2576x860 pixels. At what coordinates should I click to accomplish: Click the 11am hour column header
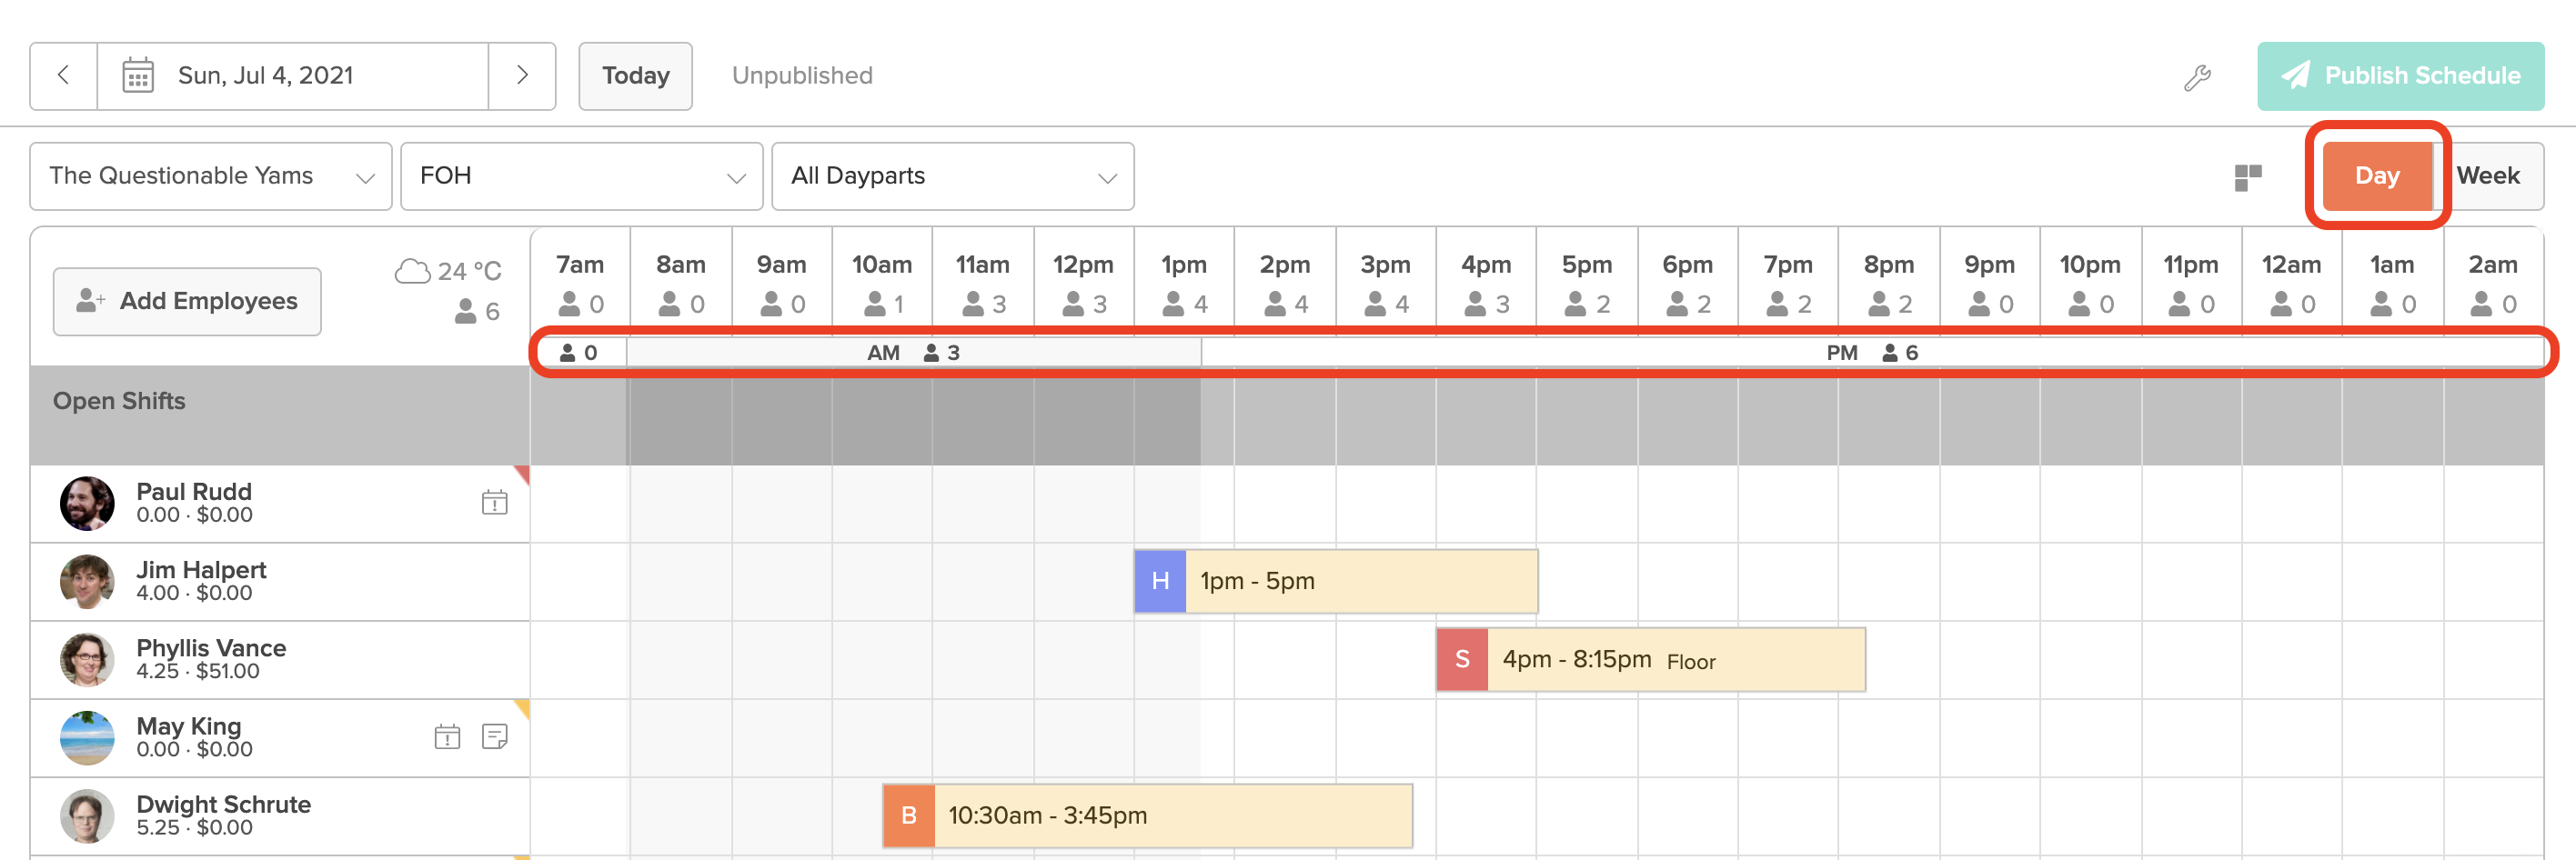[982, 283]
